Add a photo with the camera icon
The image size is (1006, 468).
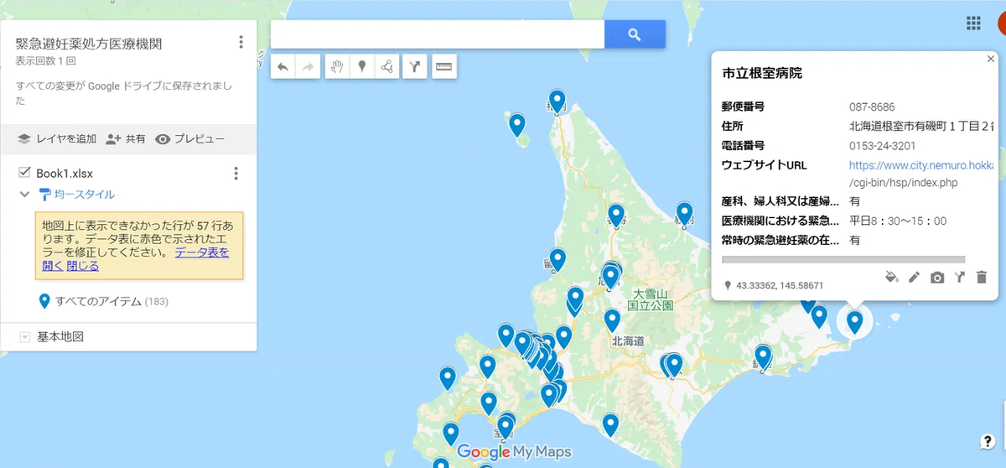click(x=937, y=277)
